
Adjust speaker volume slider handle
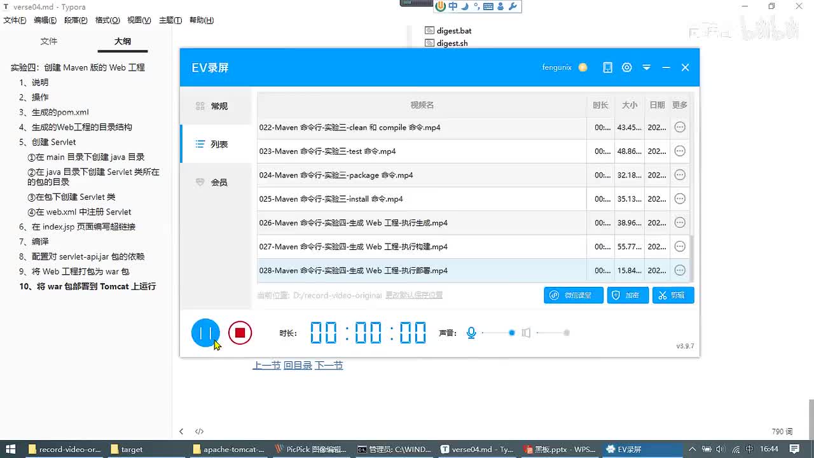pyautogui.click(x=567, y=333)
